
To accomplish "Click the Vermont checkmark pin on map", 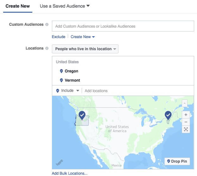I will (168, 115).
